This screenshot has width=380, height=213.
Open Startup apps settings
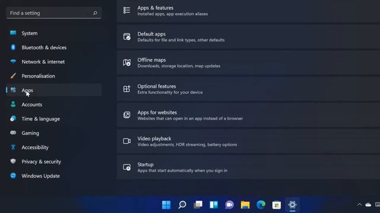point(248,167)
